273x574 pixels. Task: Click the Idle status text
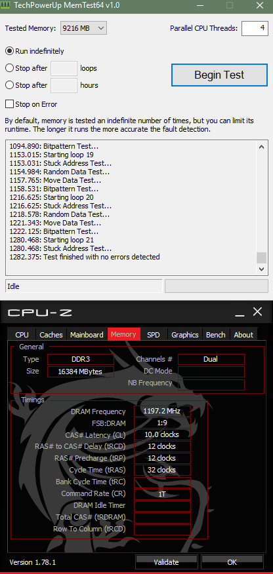pos(14,286)
